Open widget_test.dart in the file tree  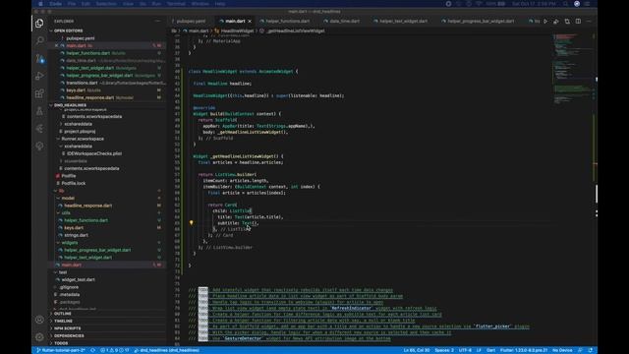[78, 279]
